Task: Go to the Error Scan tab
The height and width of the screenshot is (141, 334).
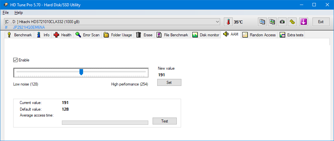Action: tap(87, 35)
